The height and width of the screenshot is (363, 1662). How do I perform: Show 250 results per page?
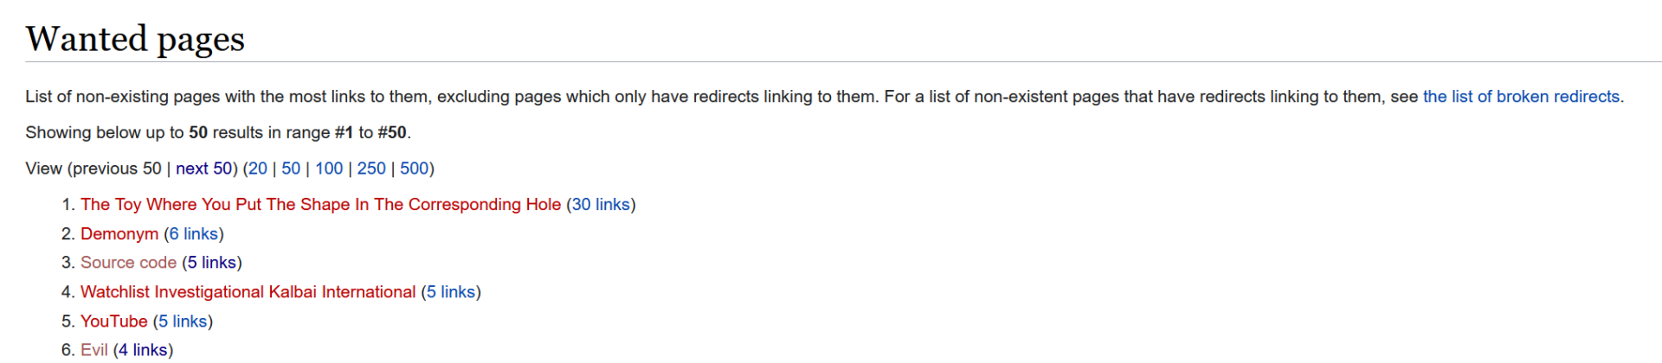tap(371, 169)
